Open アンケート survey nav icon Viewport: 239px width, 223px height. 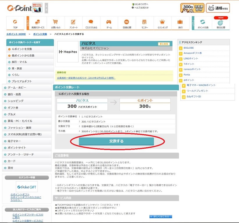click(73, 23)
